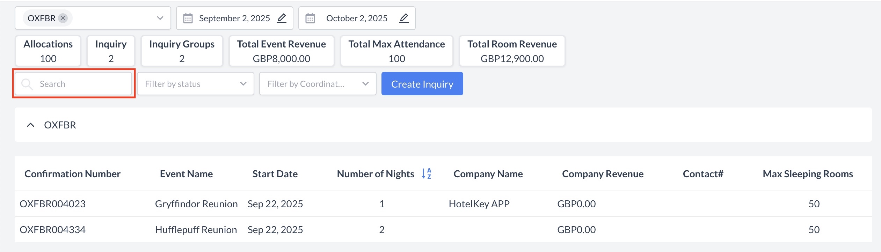This screenshot has width=881, height=252.
Task: Click the end date calendar icon
Action: tap(310, 18)
